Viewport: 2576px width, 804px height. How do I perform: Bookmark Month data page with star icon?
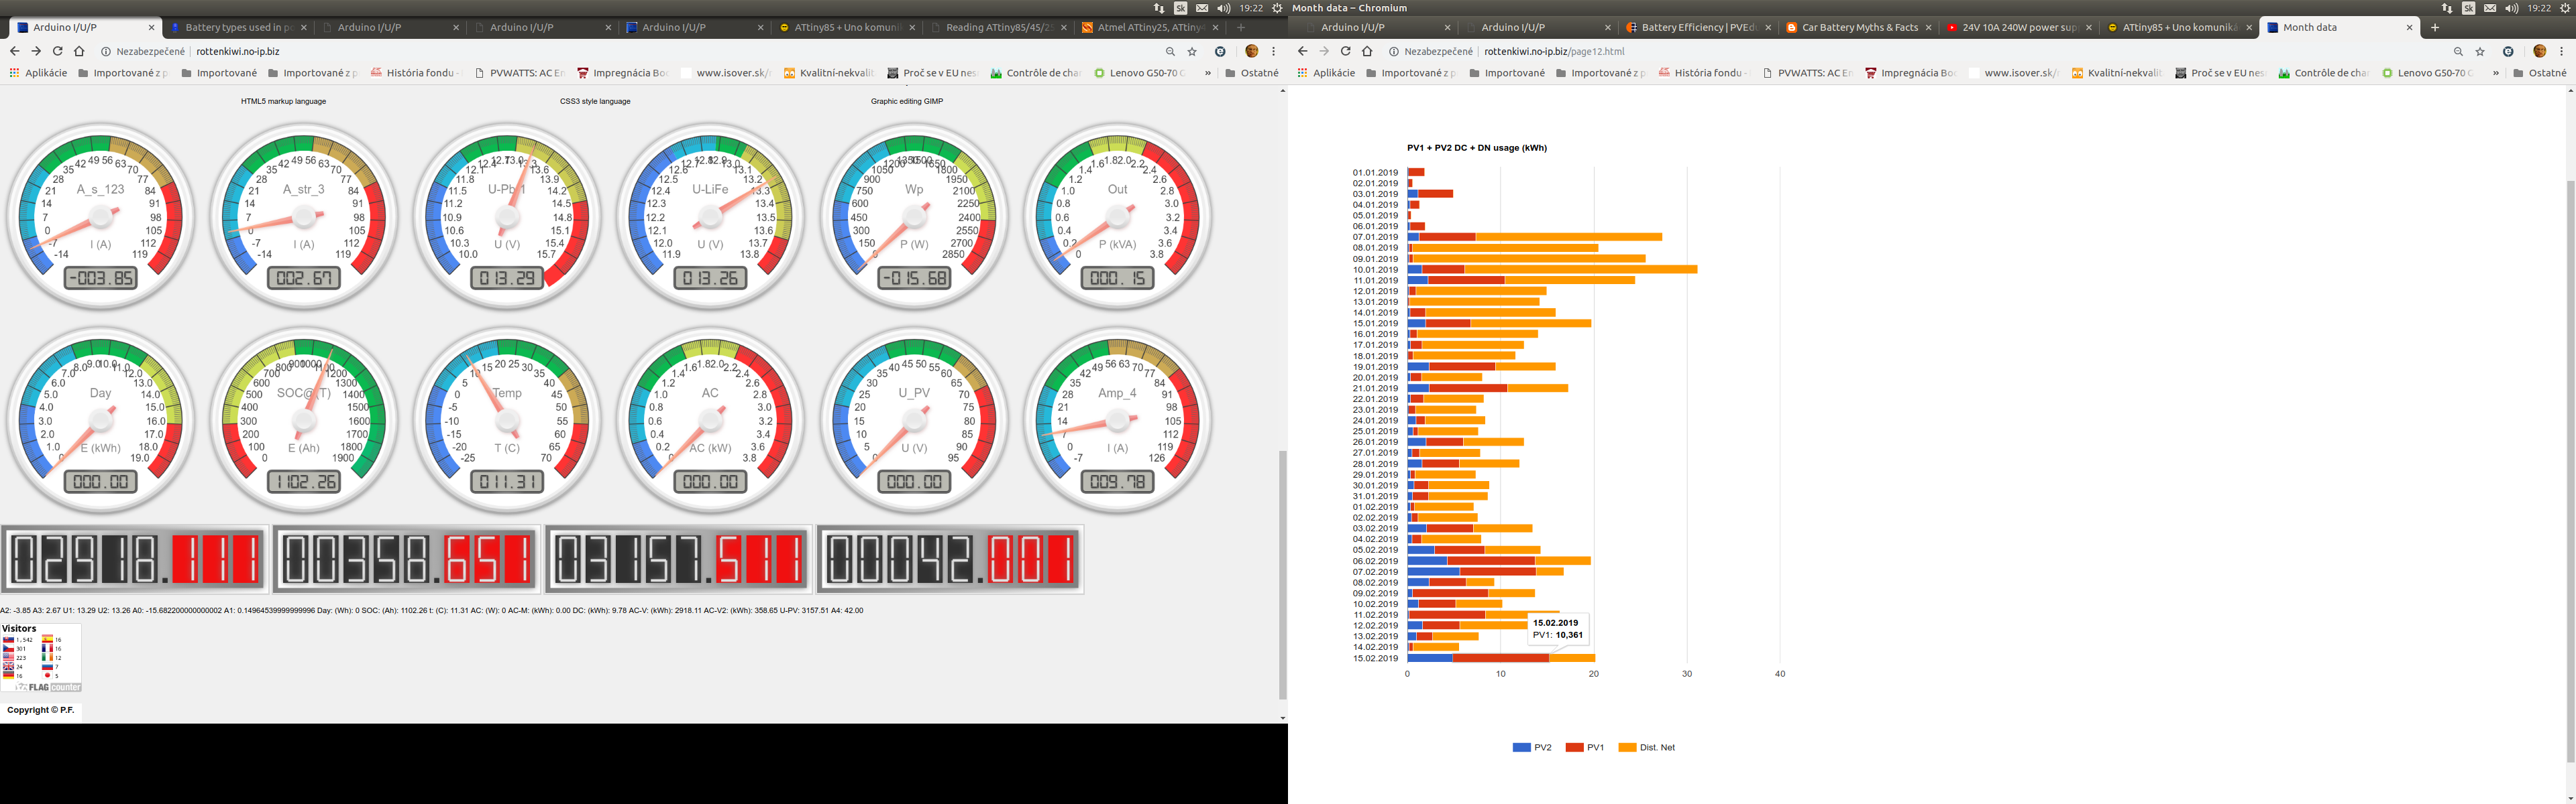click(x=2480, y=51)
